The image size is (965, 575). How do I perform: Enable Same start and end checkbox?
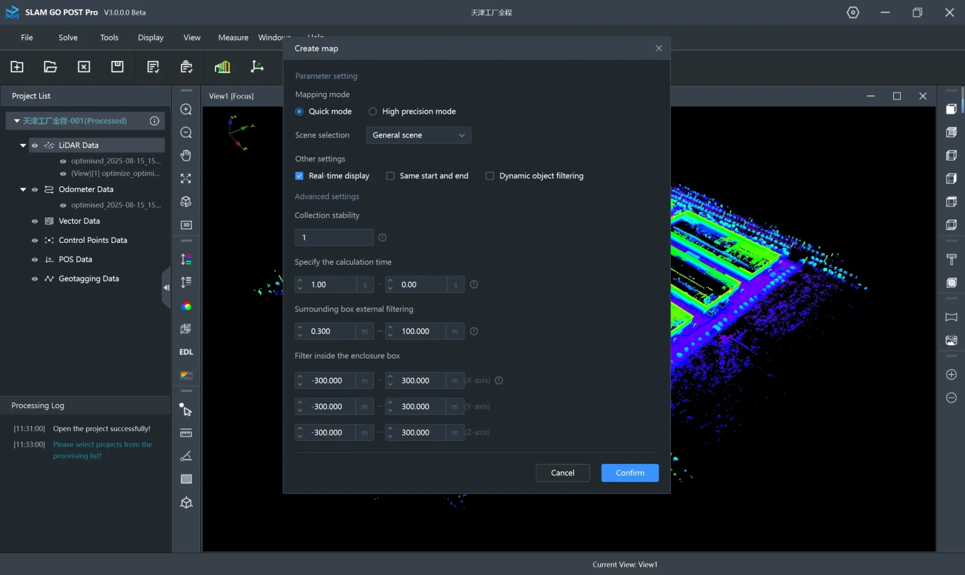coord(390,176)
